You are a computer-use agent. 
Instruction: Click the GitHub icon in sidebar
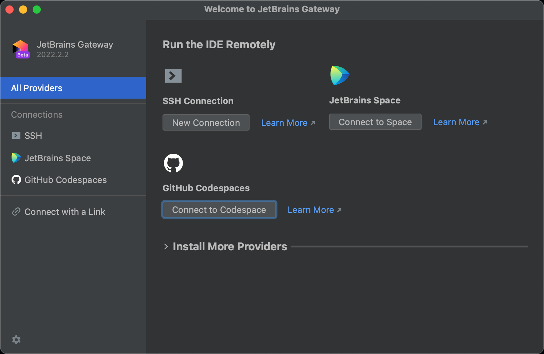[16, 180]
